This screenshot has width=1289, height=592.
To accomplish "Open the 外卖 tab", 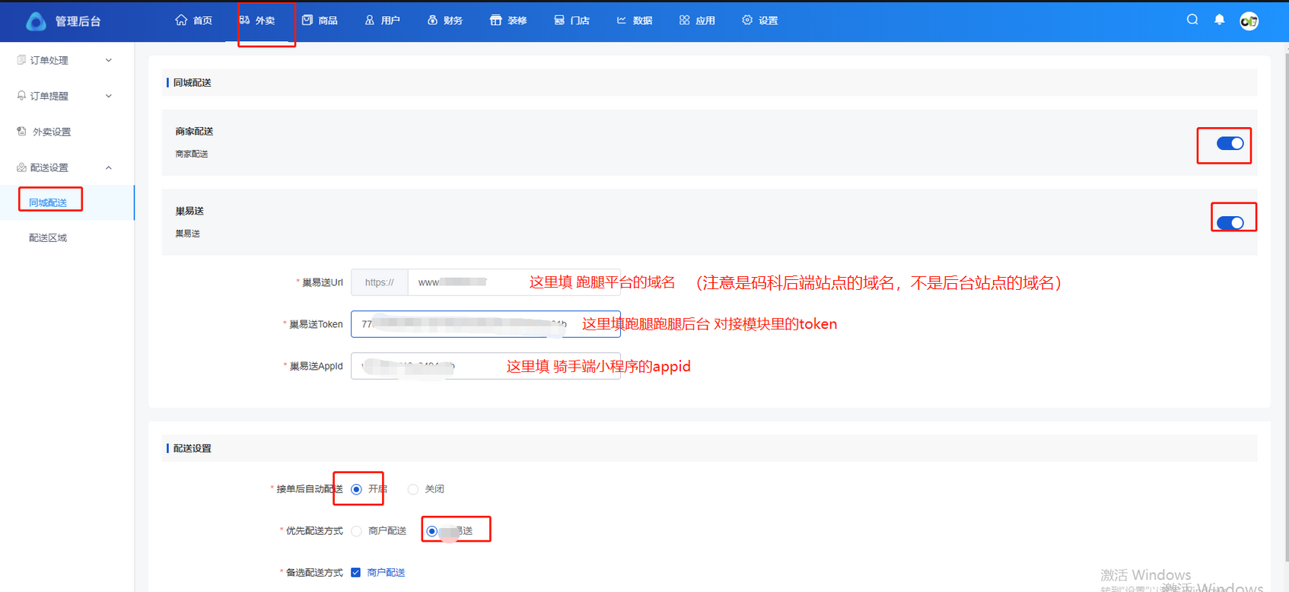I will [257, 21].
